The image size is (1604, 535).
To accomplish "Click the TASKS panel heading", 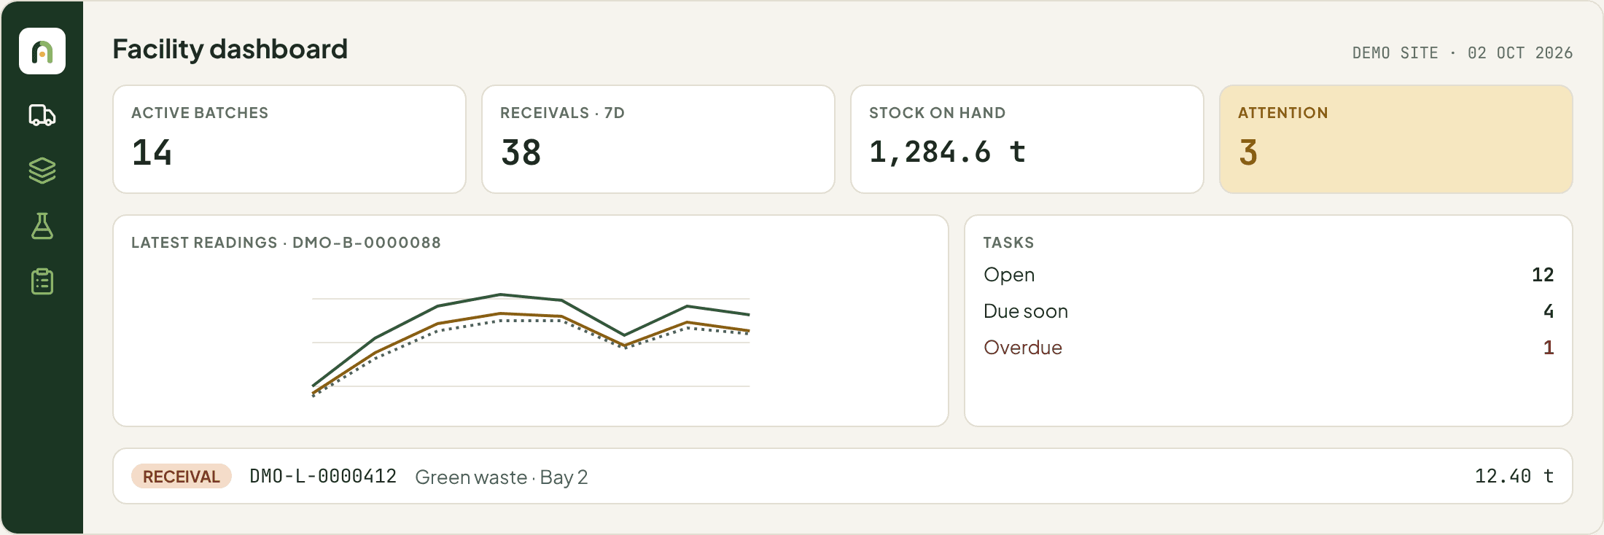I will 1008,243.
